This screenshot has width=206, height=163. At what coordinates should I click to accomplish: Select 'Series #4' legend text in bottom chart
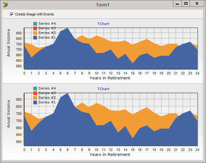[x=47, y=88]
